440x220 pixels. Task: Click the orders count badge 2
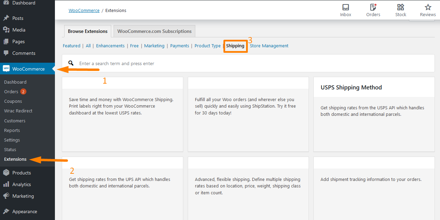click(x=23, y=91)
